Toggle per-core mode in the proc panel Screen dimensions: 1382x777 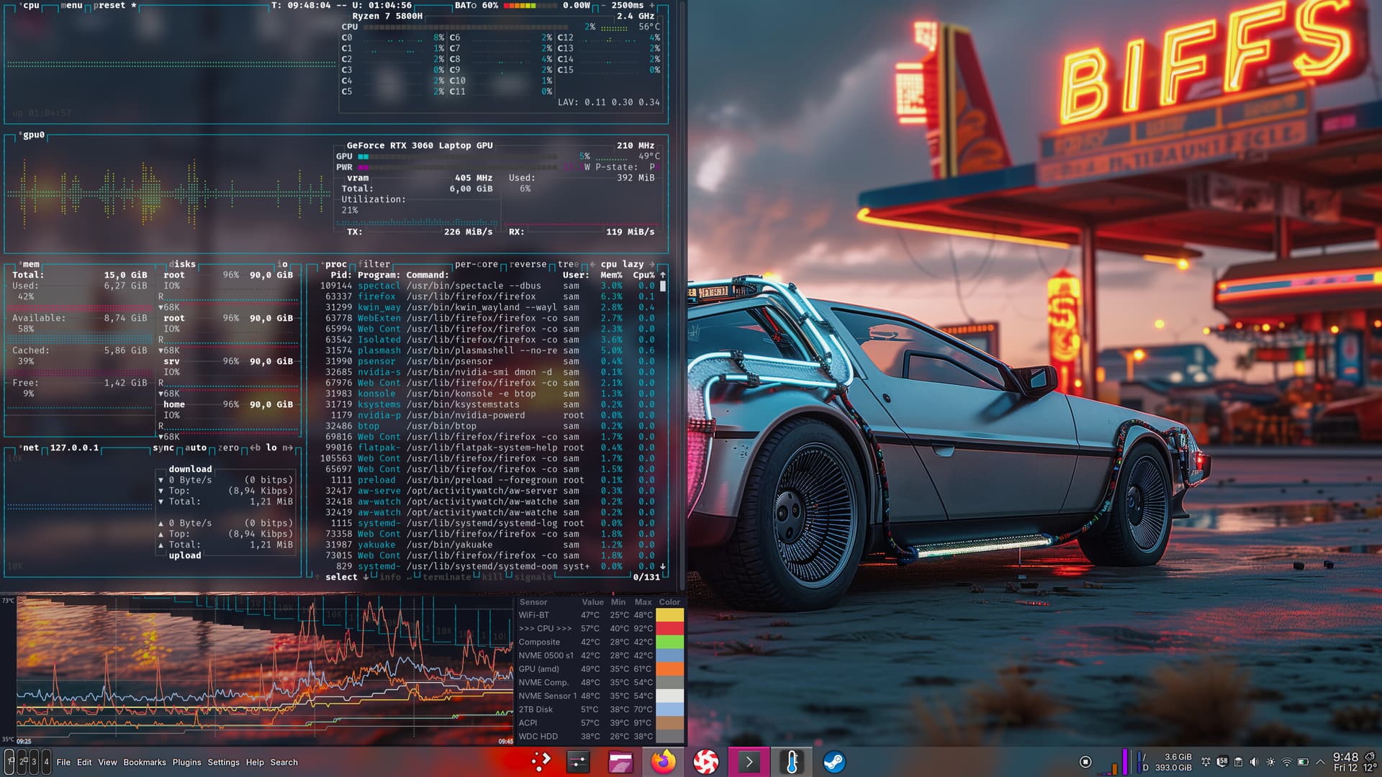coord(476,264)
